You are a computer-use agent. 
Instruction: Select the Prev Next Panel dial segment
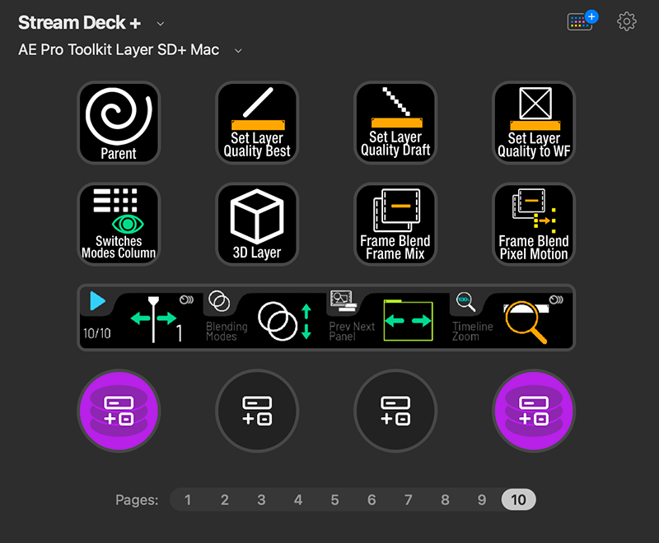tap(388, 318)
